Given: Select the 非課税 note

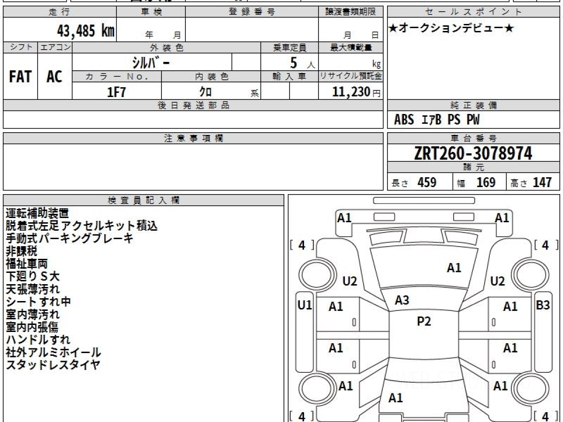Looking at the screenshot, I should click(x=22, y=251).
